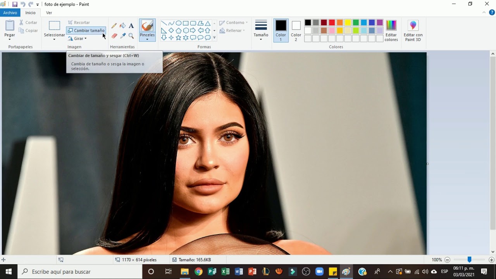This screenshot has height=279, width=496.
Task: Click the zoom in plus button
Action: pos(491,260)
